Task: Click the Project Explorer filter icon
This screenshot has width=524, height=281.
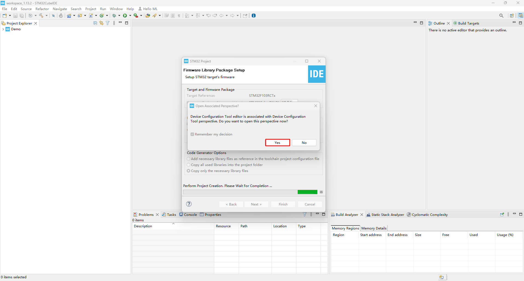Action: (x=108, y=23)
